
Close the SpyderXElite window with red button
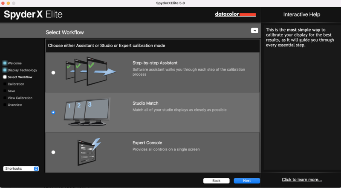[x=3, y=3]
